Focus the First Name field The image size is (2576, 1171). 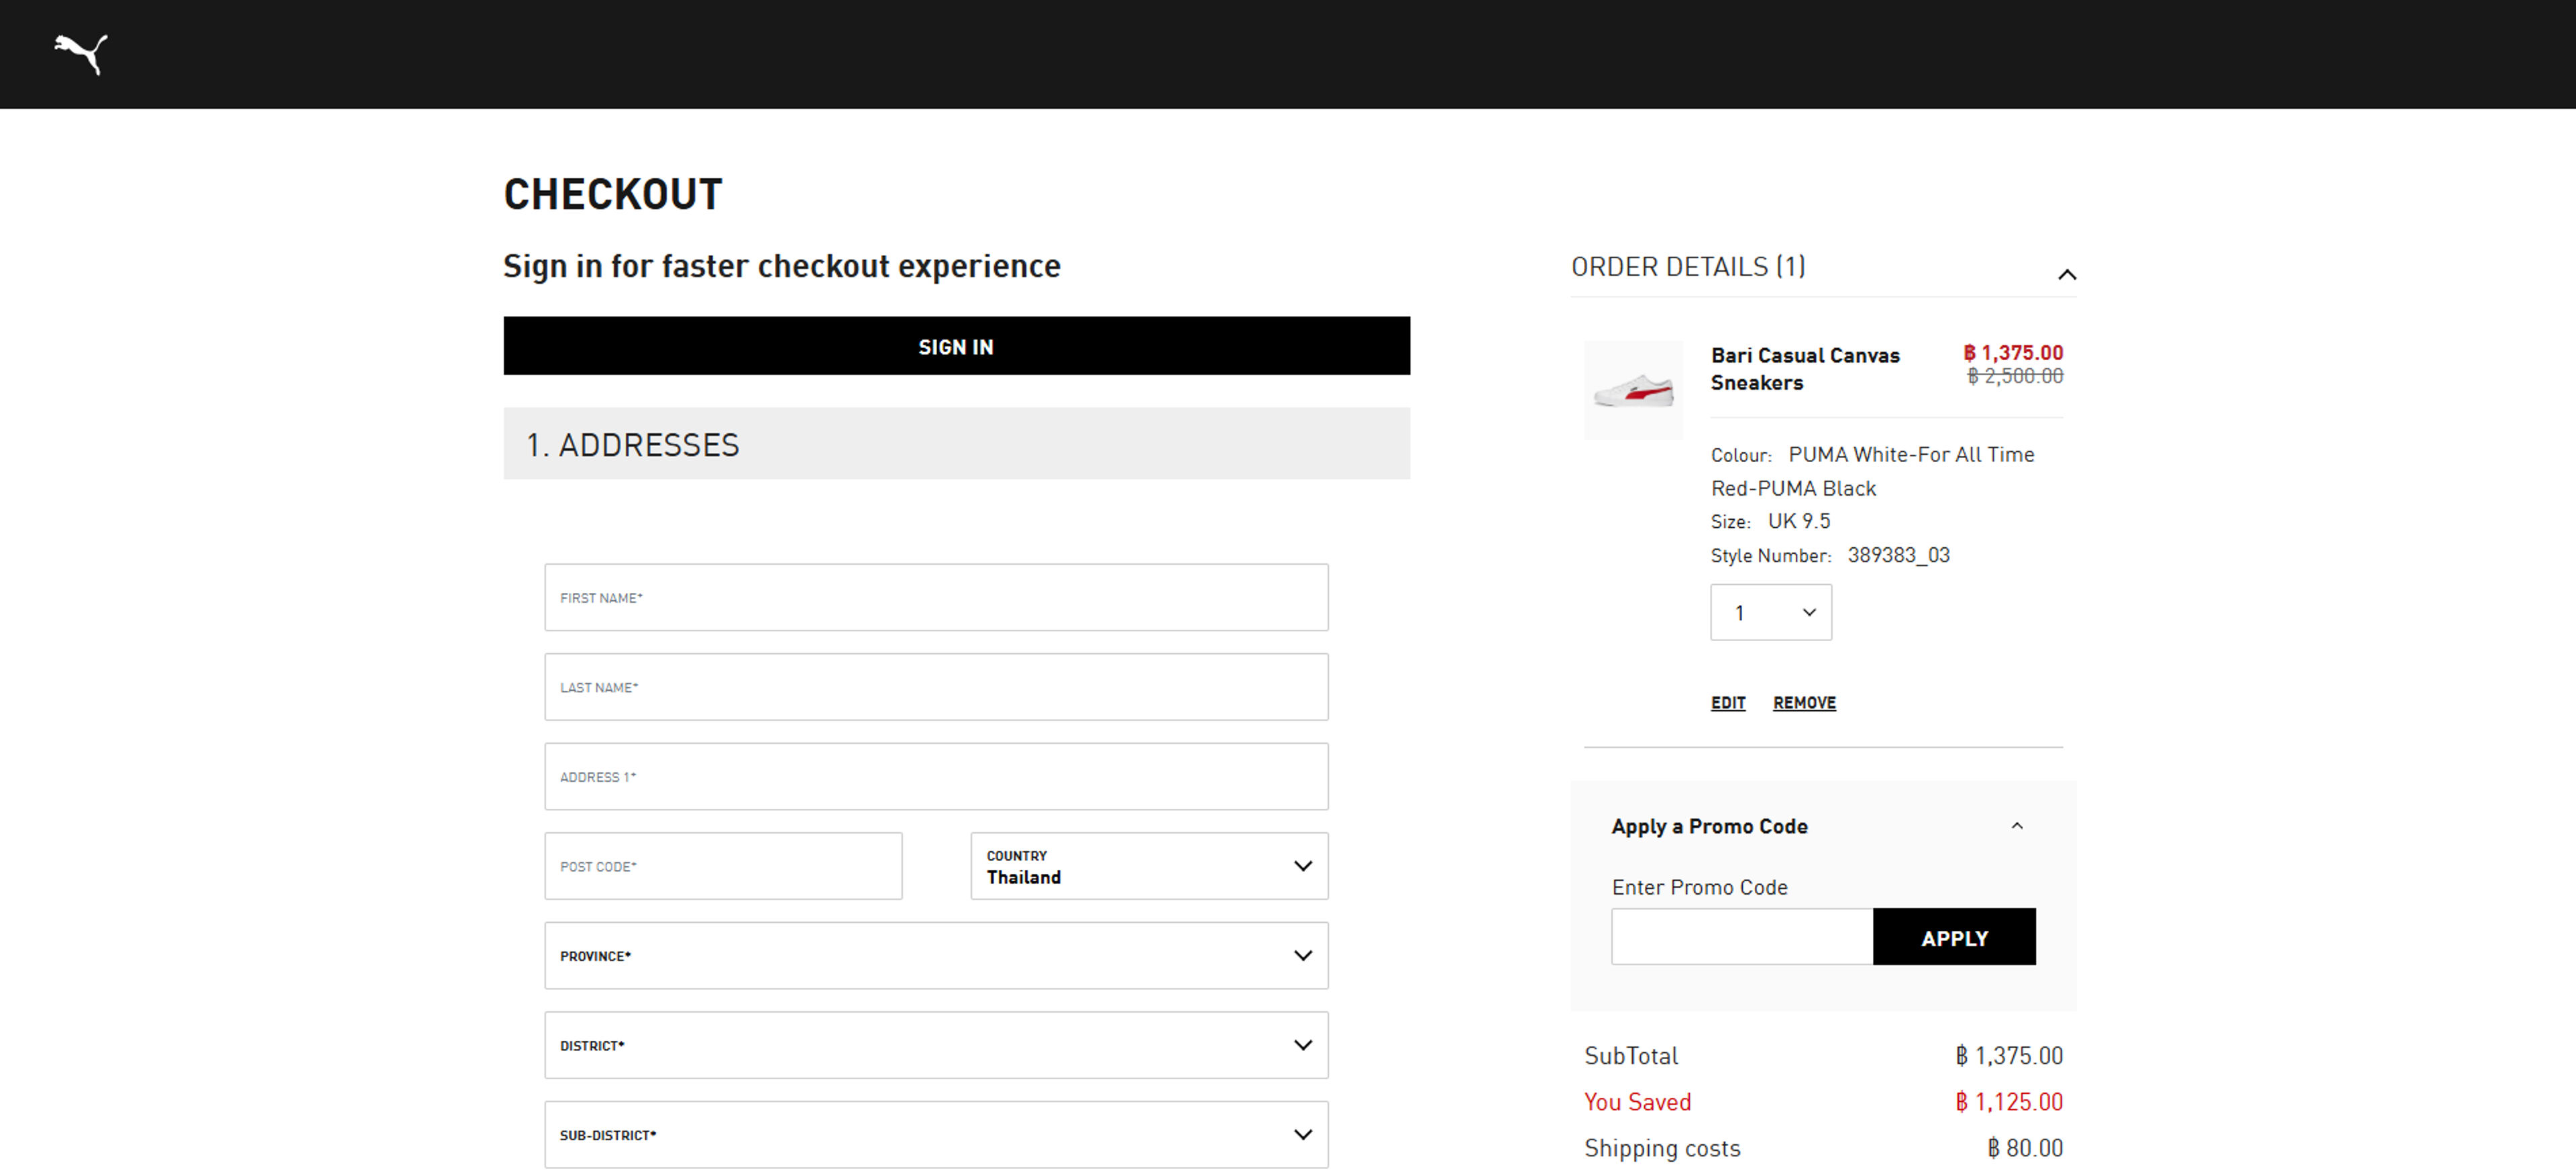(936, 597)
